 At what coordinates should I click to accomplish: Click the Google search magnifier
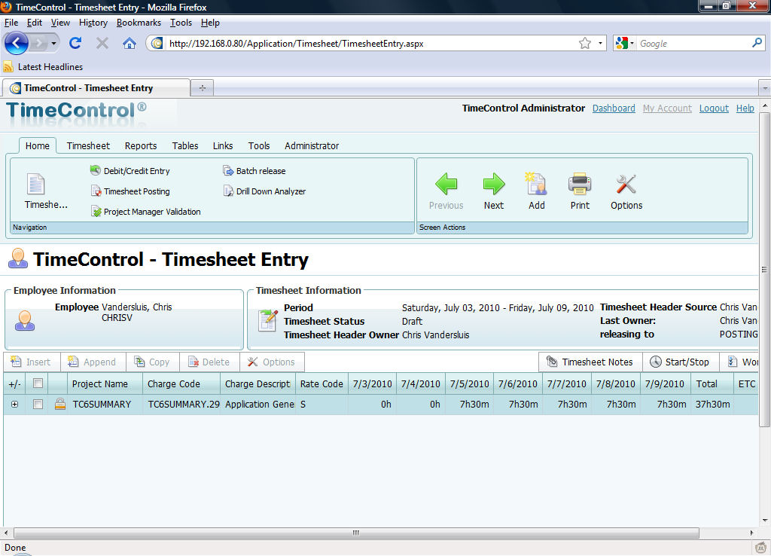(x=757, y=43)
